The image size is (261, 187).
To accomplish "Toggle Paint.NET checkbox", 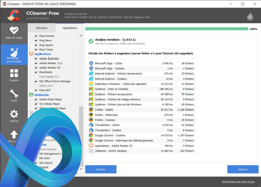I will (36, 90).
